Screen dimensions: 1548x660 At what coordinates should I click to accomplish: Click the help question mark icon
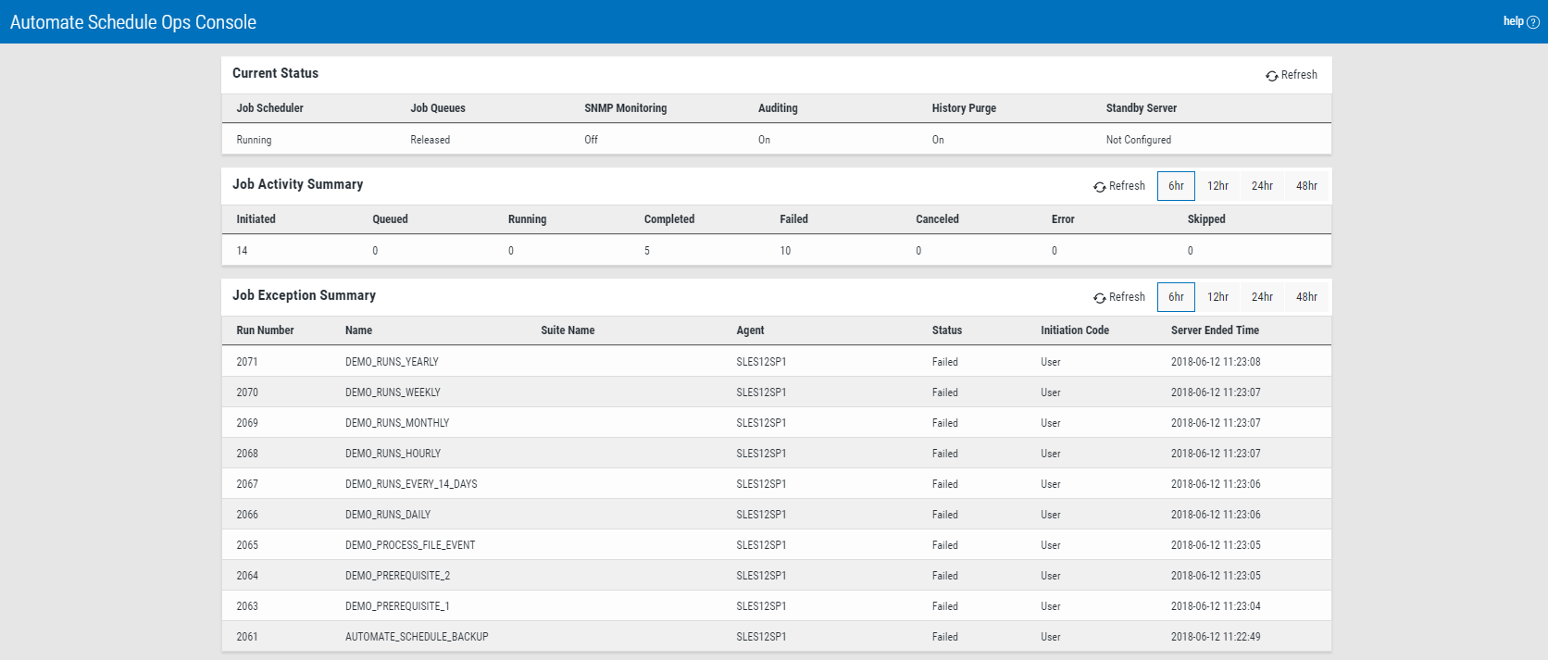(x=1533, y=22)
